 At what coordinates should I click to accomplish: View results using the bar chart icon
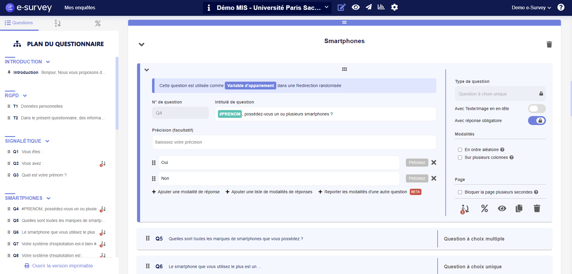[x=381, y=7]
